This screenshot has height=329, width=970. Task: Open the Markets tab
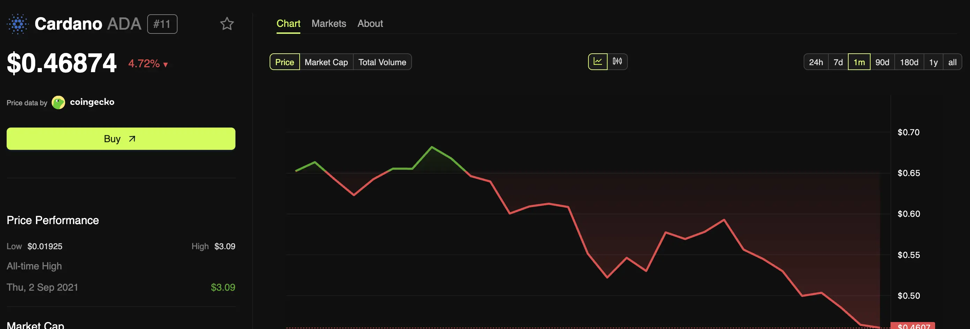[x=328, y=23]
